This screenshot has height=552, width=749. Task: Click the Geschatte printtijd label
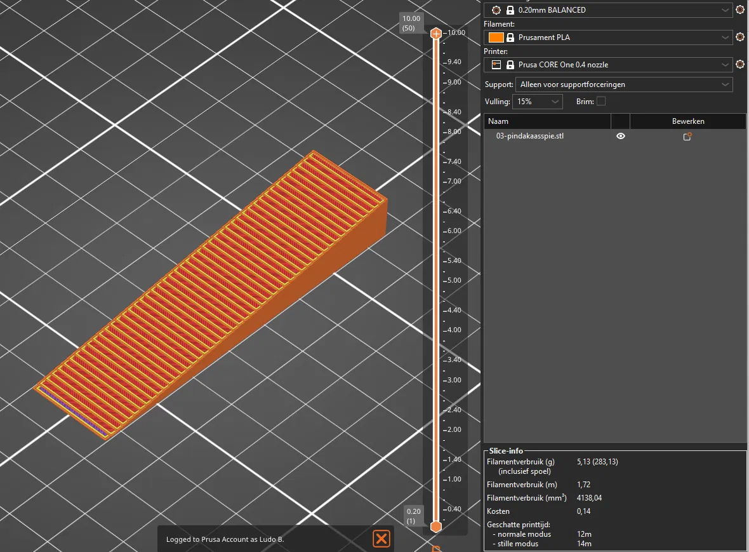pyautogui.click(x=519, y=525)
